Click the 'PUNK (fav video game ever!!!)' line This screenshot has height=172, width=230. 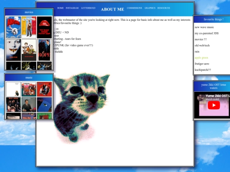pos(73,45)
